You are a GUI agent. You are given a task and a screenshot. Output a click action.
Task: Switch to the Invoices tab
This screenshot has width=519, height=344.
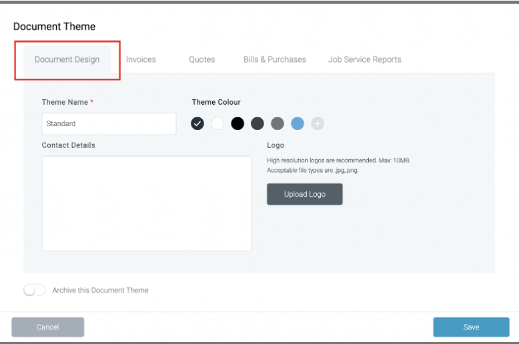[x=141, y=59]
